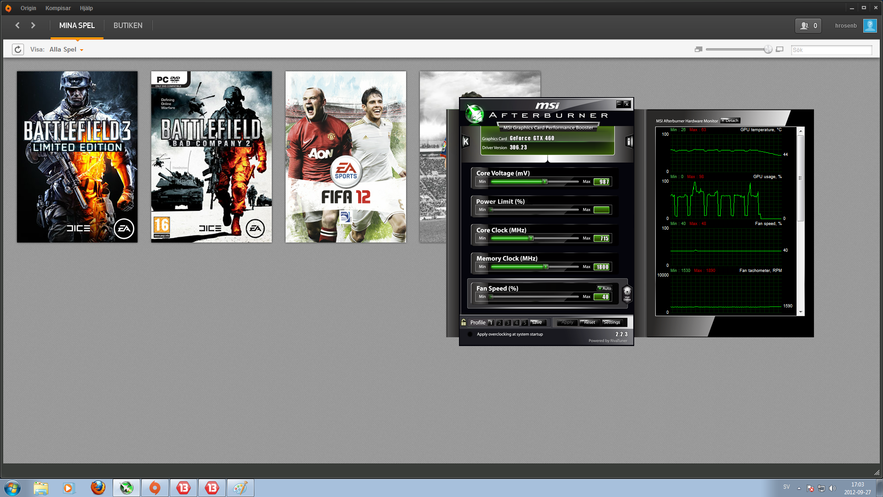Refresh the Origin game library

(x=18, y=49)
